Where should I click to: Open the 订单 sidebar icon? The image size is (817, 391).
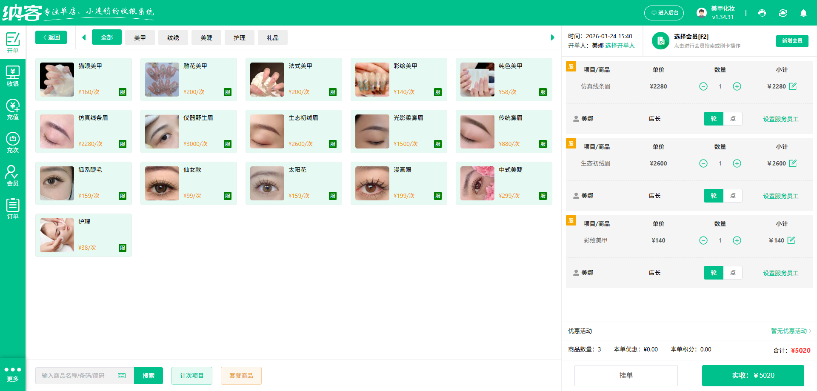click(x=13, y=208)
